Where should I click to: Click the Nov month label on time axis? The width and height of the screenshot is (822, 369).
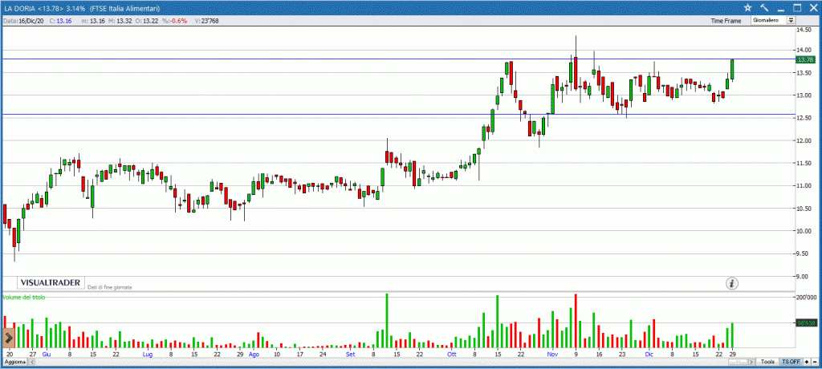tap(552, 355)
